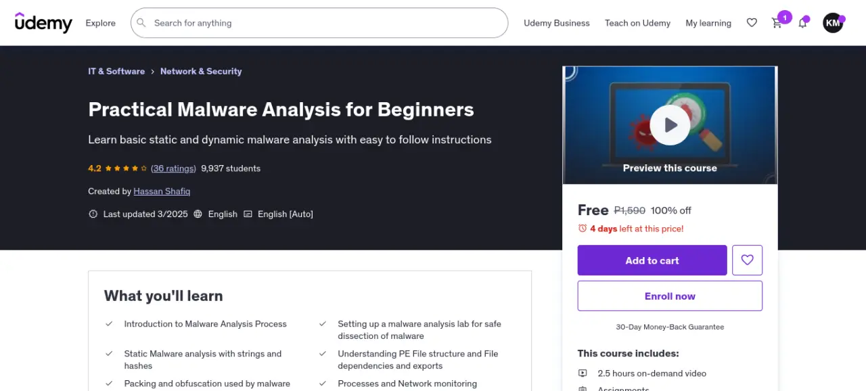Open the notifications bell icon
The width and height of the screenshot is (866, 391).
pos(802,23)
